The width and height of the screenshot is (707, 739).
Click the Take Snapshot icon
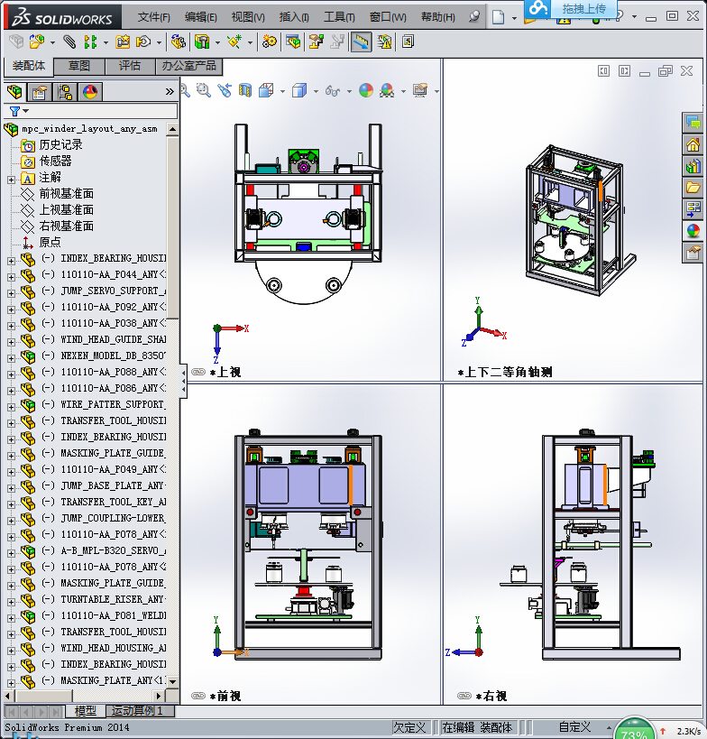click(x=408, y=42)
